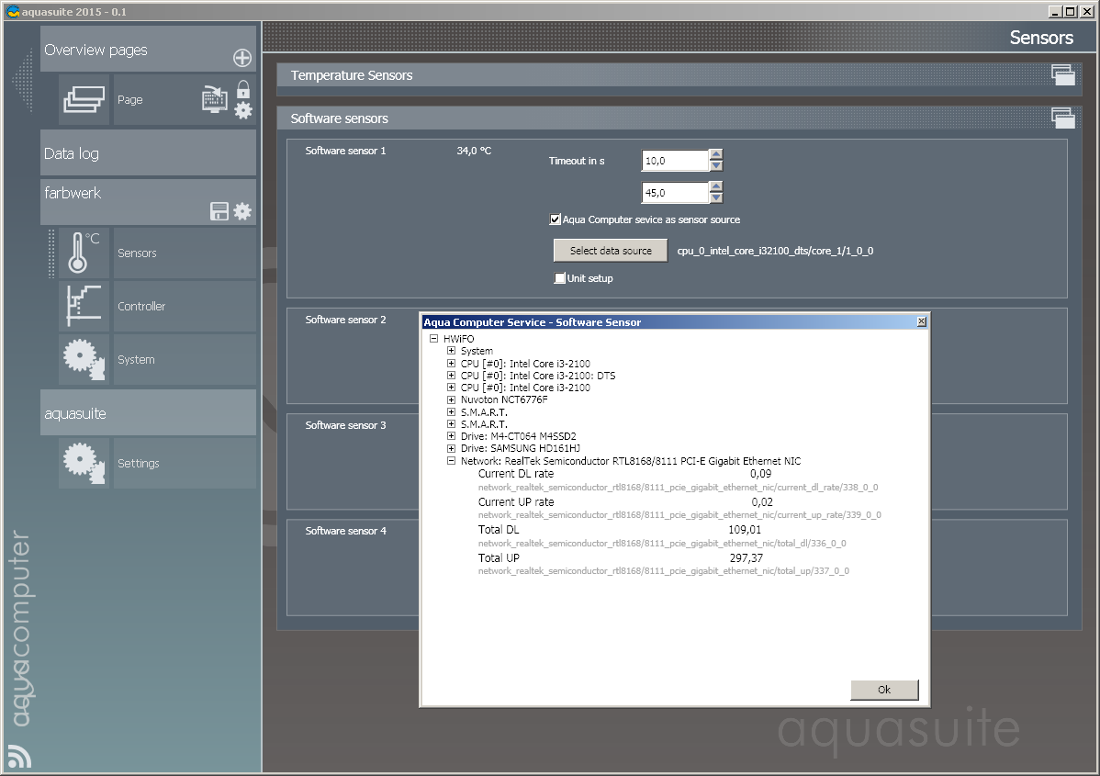Open the farbwerk gear icon

tap(242, 211)
